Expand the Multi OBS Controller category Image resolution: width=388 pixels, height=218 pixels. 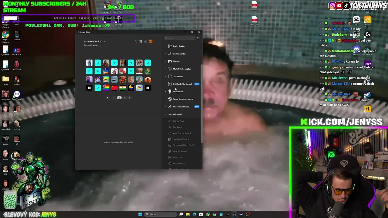point(182,69)
